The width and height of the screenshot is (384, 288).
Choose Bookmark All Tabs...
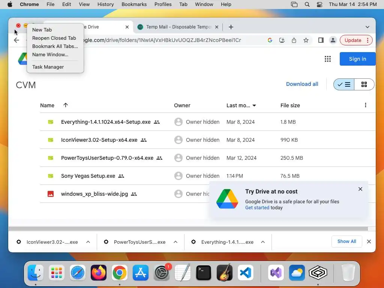click(55, 46)
